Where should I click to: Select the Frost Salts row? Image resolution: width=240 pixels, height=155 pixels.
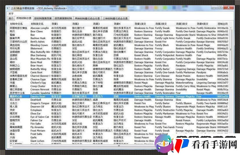119,134
